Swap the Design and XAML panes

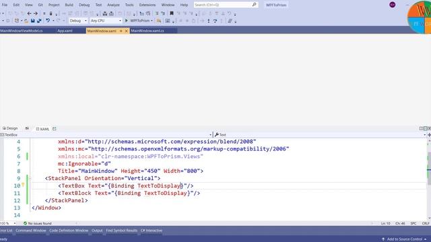[27, 128]
